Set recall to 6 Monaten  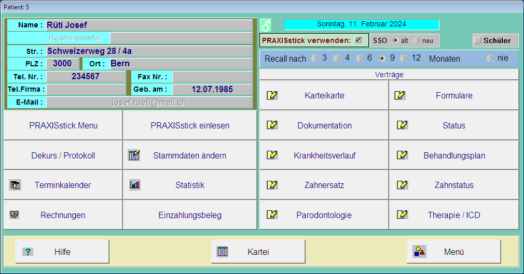point(358,58)
